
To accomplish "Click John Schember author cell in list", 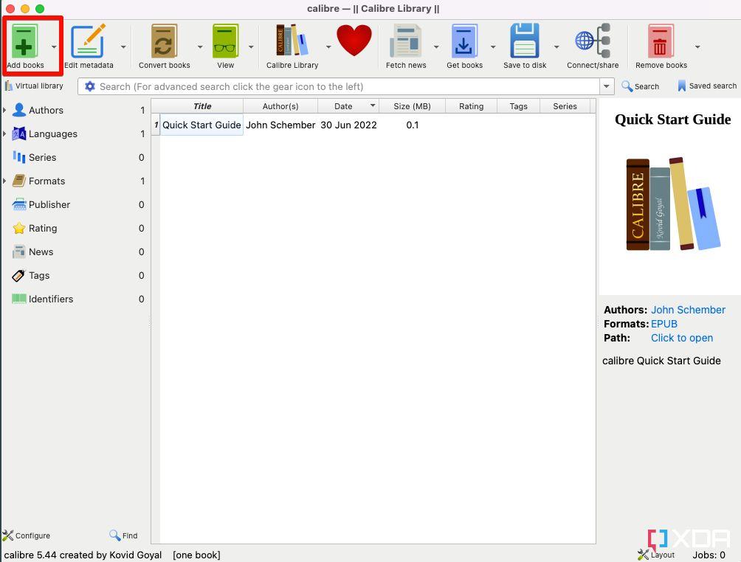I will click(280, 125).
